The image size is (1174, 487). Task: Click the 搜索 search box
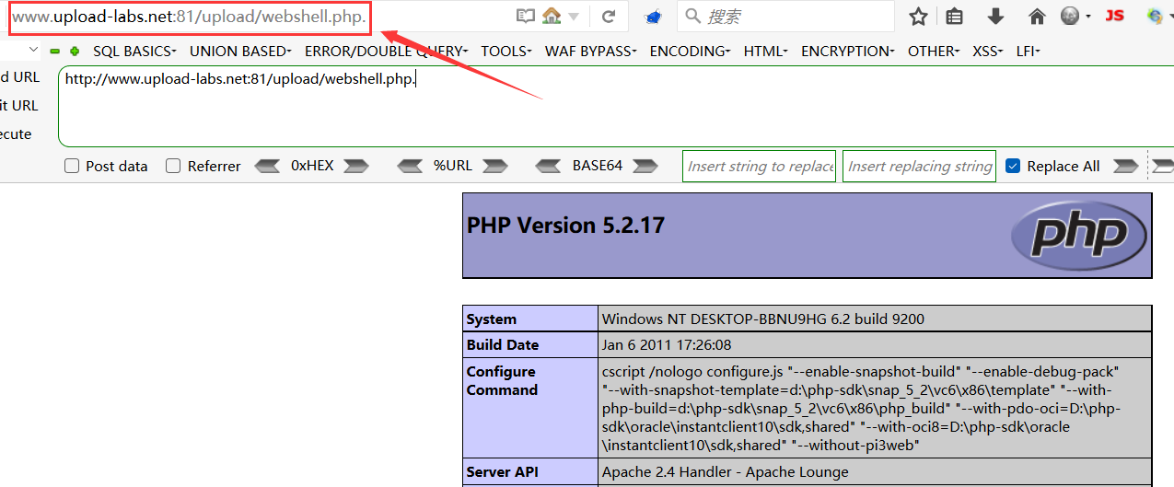[x=785, y=16]
